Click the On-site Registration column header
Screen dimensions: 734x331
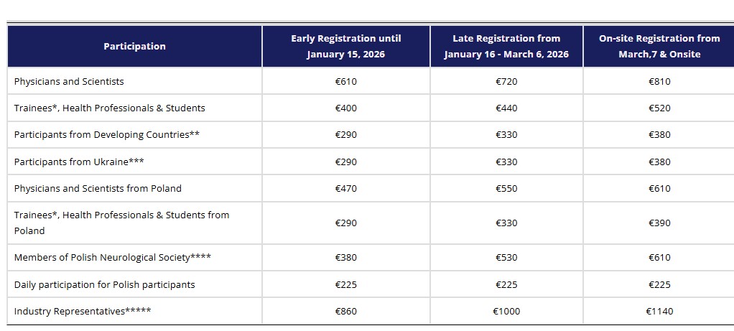[x=659, y=47]
